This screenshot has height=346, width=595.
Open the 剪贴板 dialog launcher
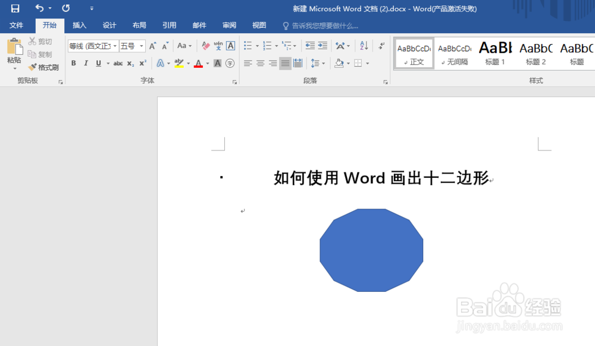[x=60, y=82]
